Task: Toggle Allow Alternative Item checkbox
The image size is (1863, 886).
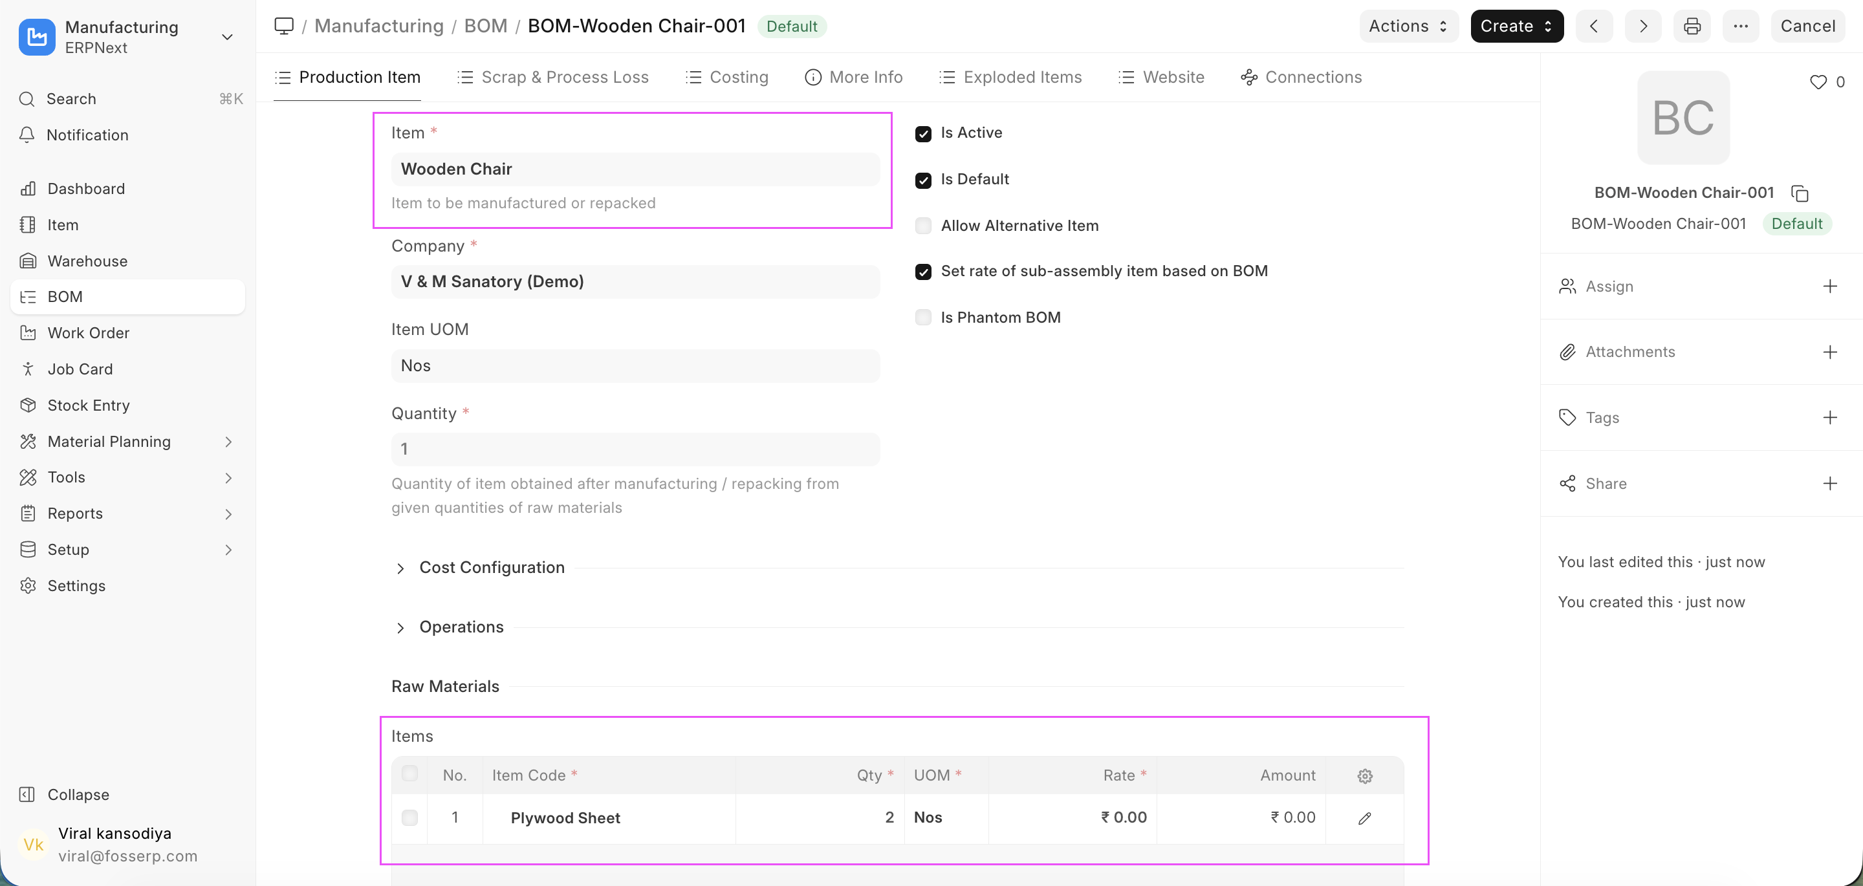Action: point(923,226)
